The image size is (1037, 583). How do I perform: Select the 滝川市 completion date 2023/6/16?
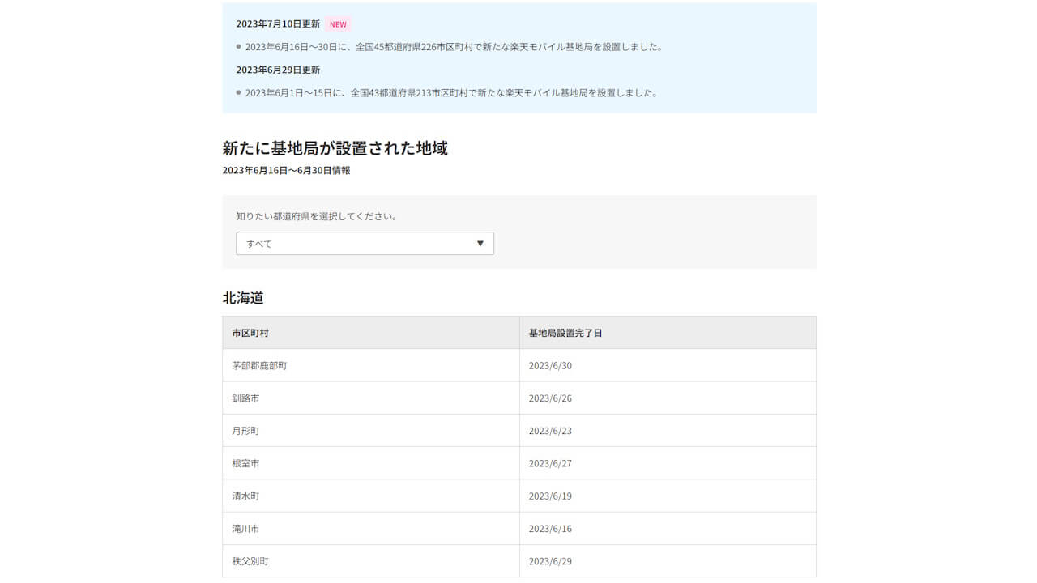click(550, 528)
